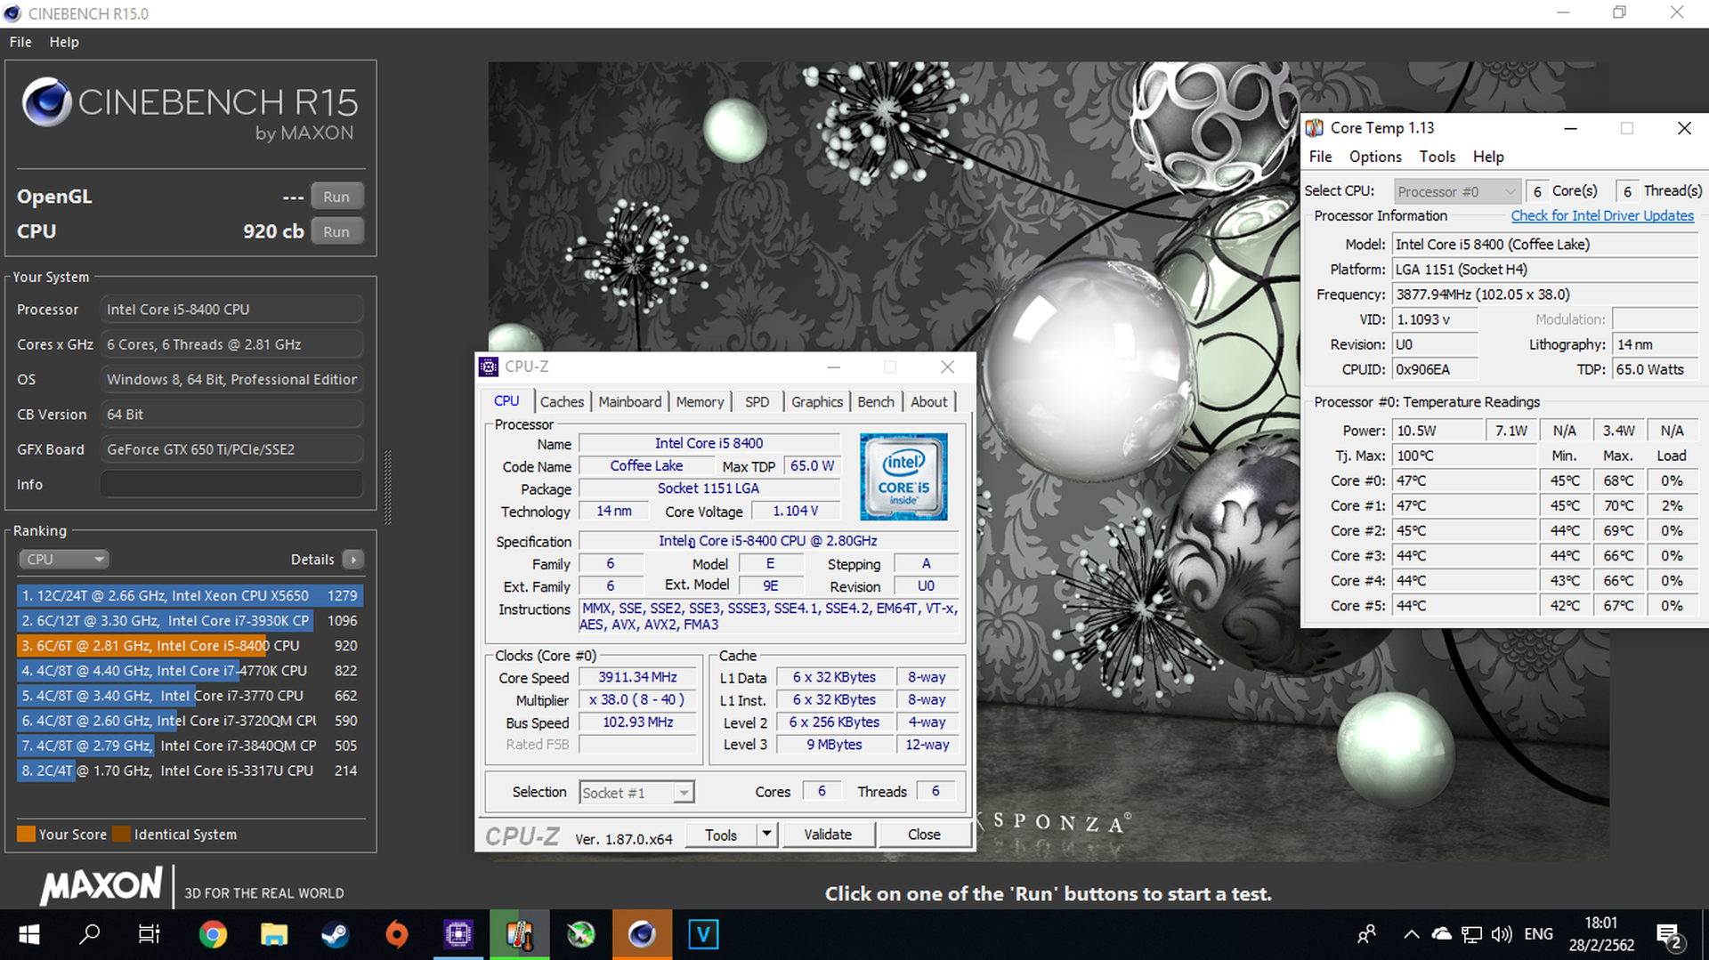Open File Explorer from taskbar

click(274, 934)
